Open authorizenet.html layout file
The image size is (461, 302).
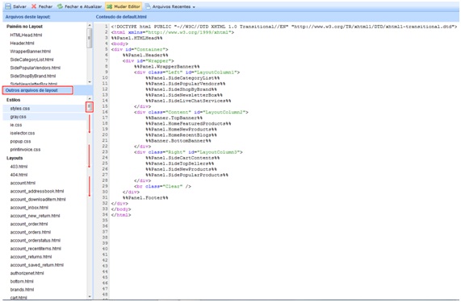click(27, 273)
